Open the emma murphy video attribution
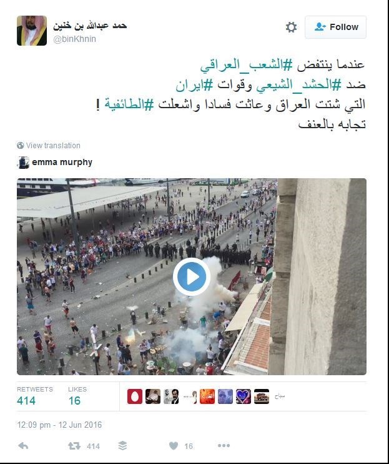The height and width of the screenshot is (464, 389). (62, 162)
